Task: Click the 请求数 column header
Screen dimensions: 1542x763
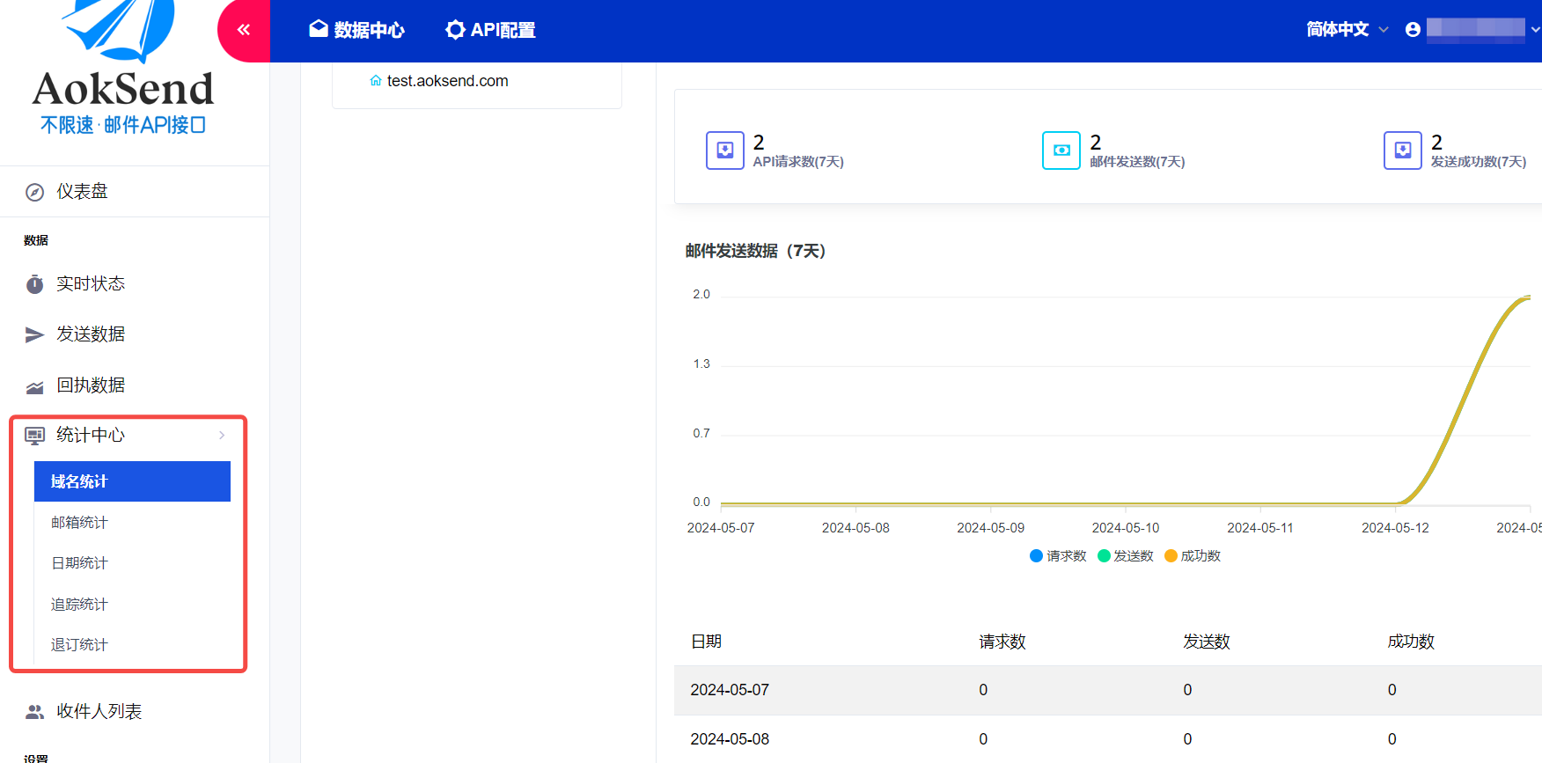Action: [1002, 642]
